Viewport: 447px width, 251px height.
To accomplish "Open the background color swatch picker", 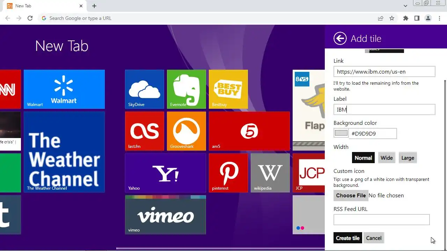I will (341, 133).
